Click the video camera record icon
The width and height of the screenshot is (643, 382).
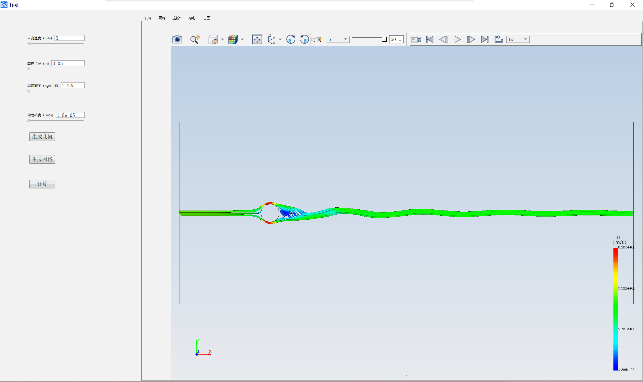pyautogui.click(x=416, y=39)
